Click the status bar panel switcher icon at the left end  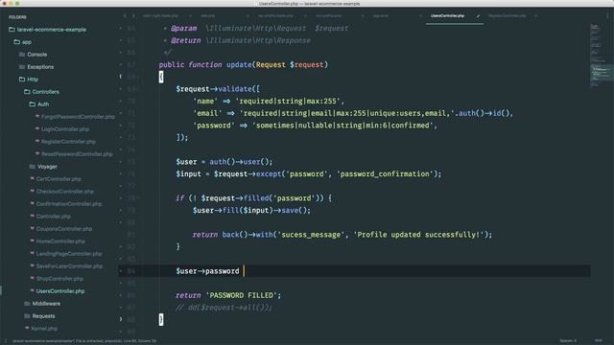pos(6,341)
